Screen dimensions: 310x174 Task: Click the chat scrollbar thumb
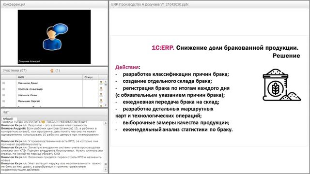tap(106, 164)
